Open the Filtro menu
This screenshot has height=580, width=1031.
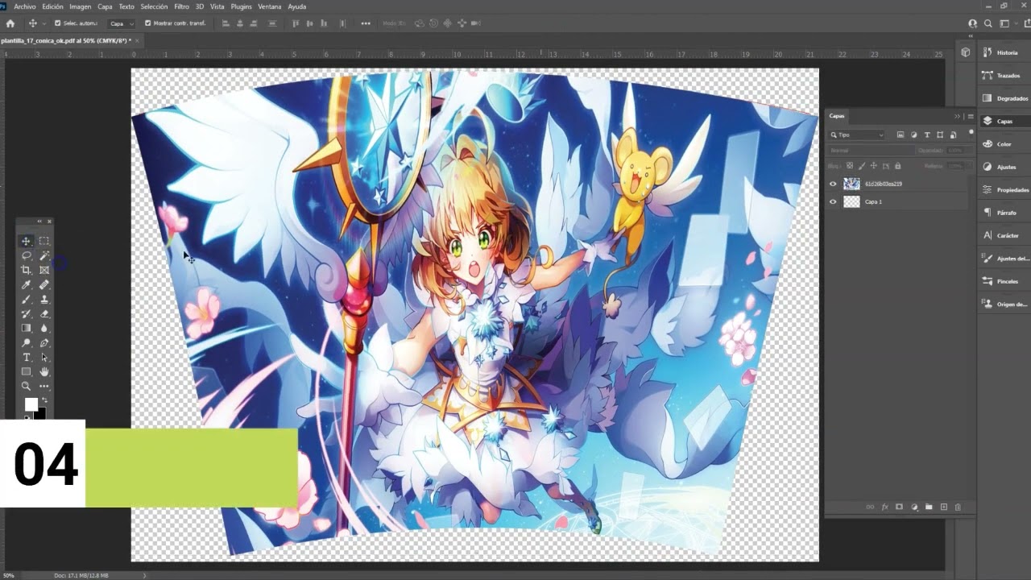pos(181,6)
